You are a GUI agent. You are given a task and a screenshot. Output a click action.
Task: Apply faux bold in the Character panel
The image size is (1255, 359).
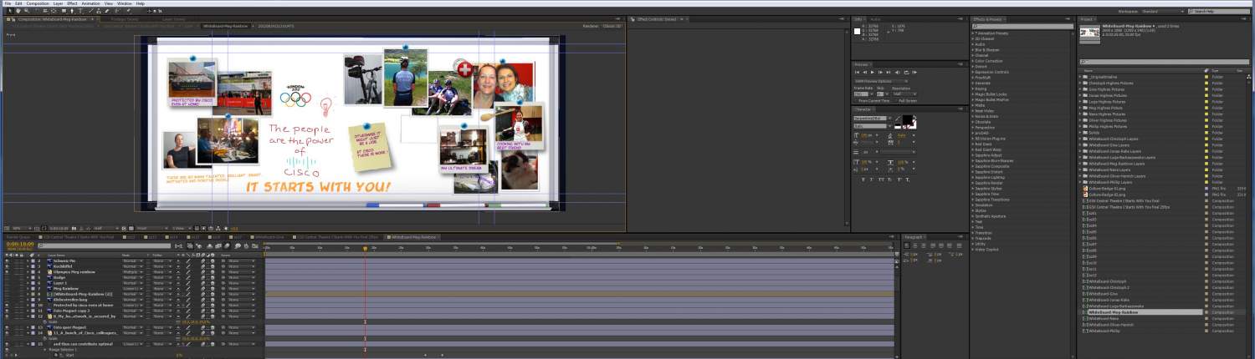(863, 179)
